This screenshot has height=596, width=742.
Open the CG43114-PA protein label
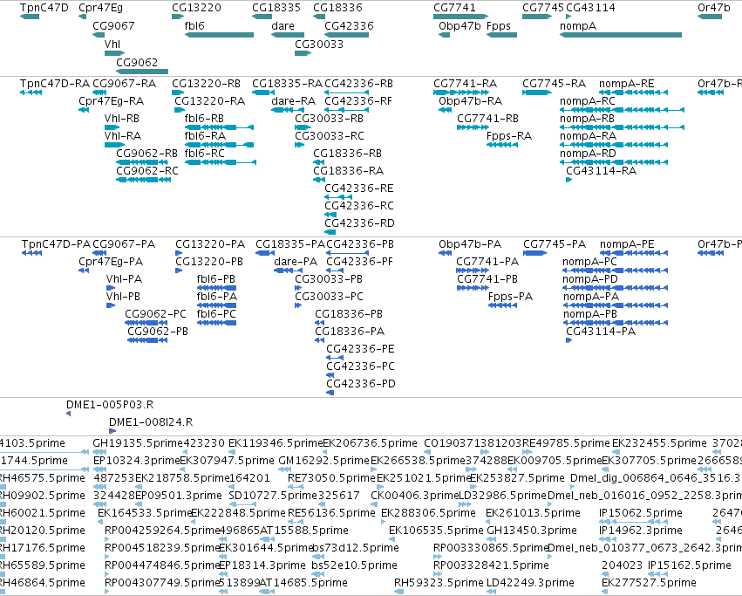[601, 332]
